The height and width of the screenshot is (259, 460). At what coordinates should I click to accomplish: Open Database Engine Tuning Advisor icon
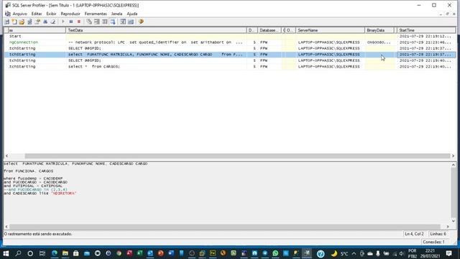(x=123, y=22)
